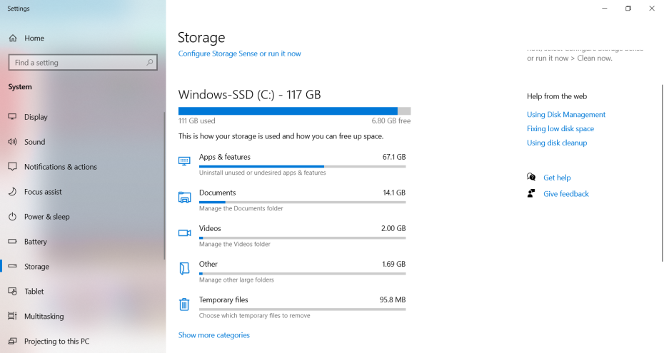Select Notifications & actions in sidebar
The width and height of the screenshot is (664, 353).
click(x=60, y=167)
